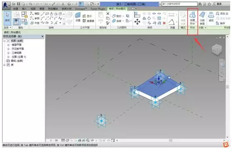Image resolution: width=233 pixels, height=149 pixels.
Task: Select the Text (A) tool in quick access toolbar
Action: pos(63,4)
